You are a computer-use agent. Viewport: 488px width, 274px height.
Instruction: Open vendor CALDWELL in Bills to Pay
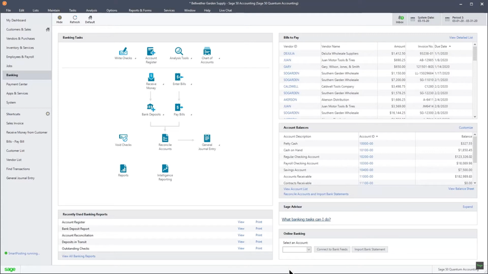coord(291,86)
